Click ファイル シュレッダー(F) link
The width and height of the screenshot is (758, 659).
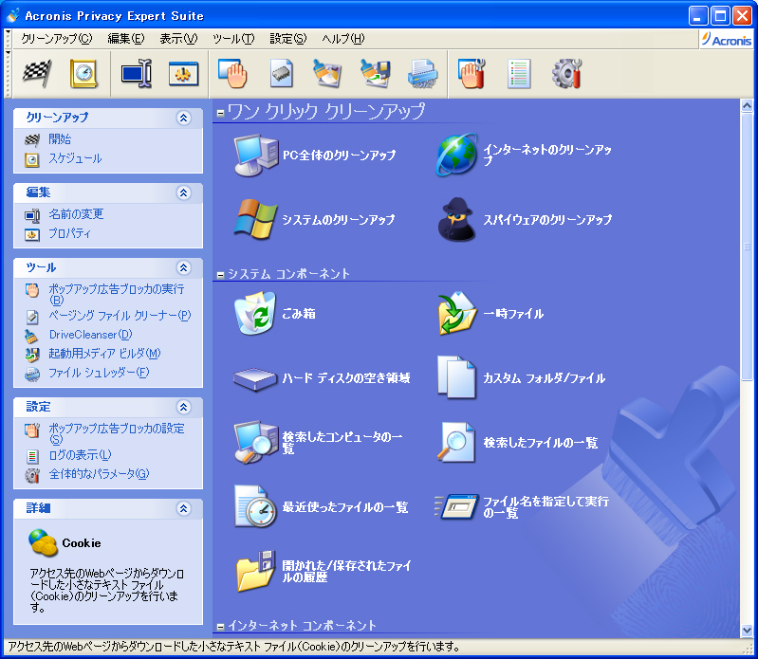99,373
